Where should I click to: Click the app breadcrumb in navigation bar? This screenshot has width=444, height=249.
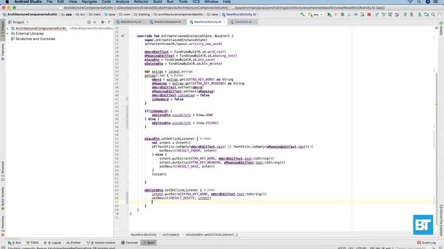67,15
